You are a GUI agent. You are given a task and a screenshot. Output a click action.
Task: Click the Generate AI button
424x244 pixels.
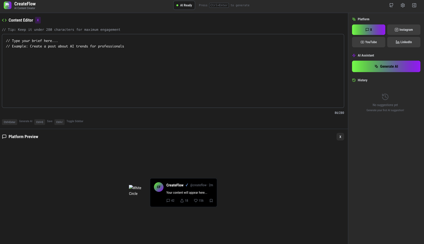pyautogui.click(x=386, y=66)
